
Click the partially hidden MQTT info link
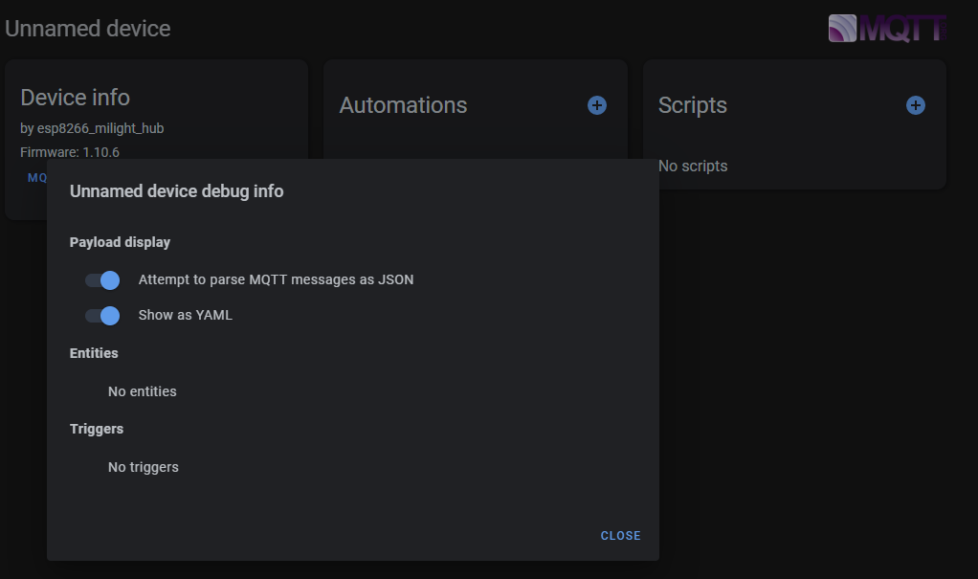(x=37, y=178)
